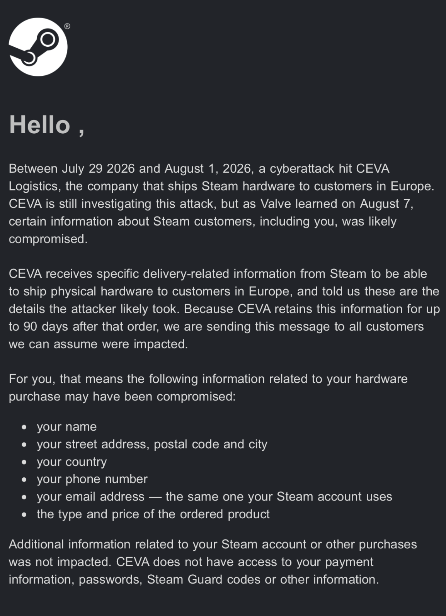This screenshot has width=446, height=616.
Task: Click the paragraph starting "For you, that means"
Action: (x=208, y=387)
